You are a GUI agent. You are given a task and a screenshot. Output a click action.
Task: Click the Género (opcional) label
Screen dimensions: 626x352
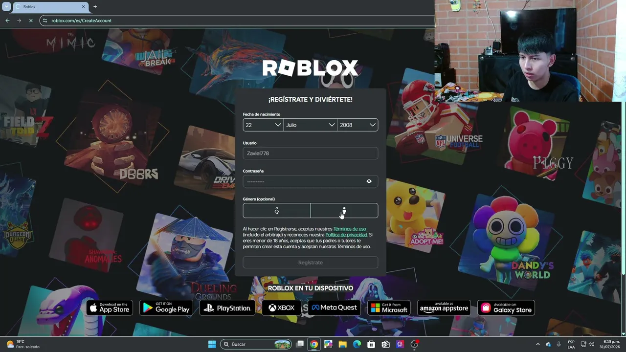tap(259, 199)
